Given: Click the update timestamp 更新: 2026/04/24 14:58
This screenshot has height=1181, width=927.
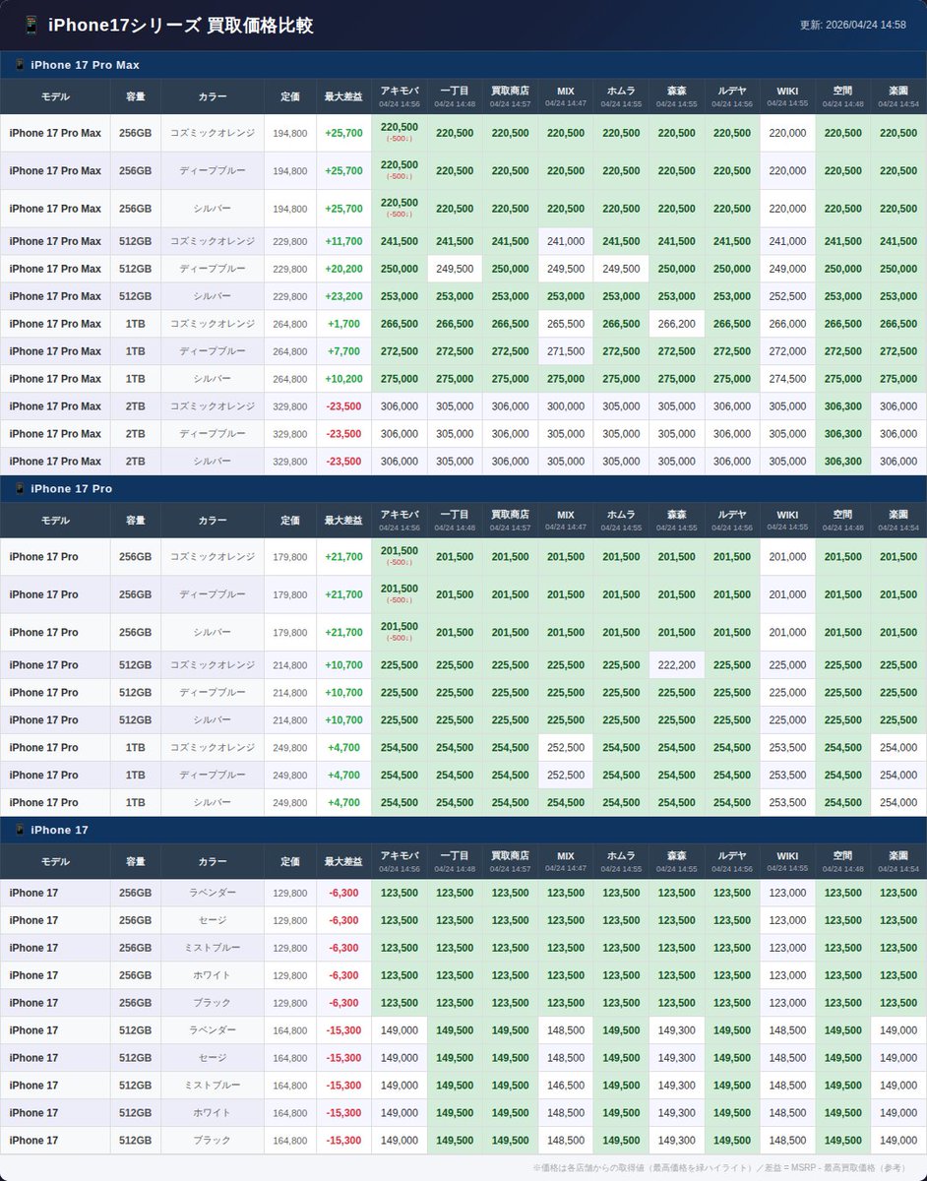Looking at the screenshot, I should click(x=854, y=25).
